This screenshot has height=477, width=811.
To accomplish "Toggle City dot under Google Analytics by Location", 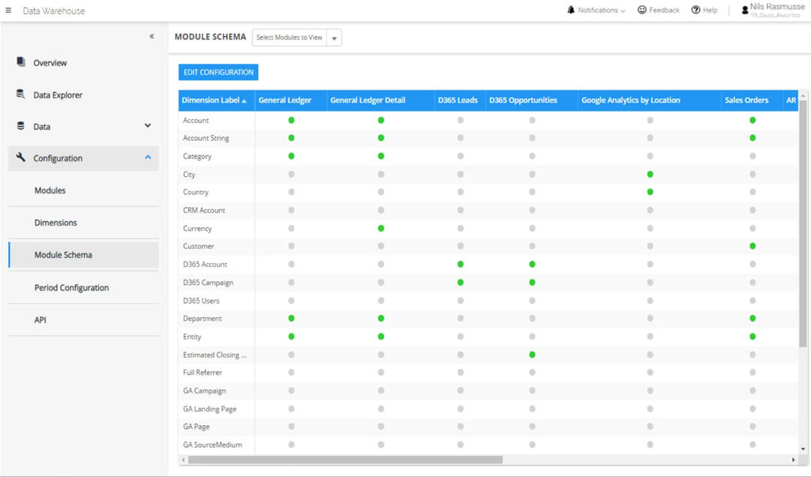I will 650,174.
